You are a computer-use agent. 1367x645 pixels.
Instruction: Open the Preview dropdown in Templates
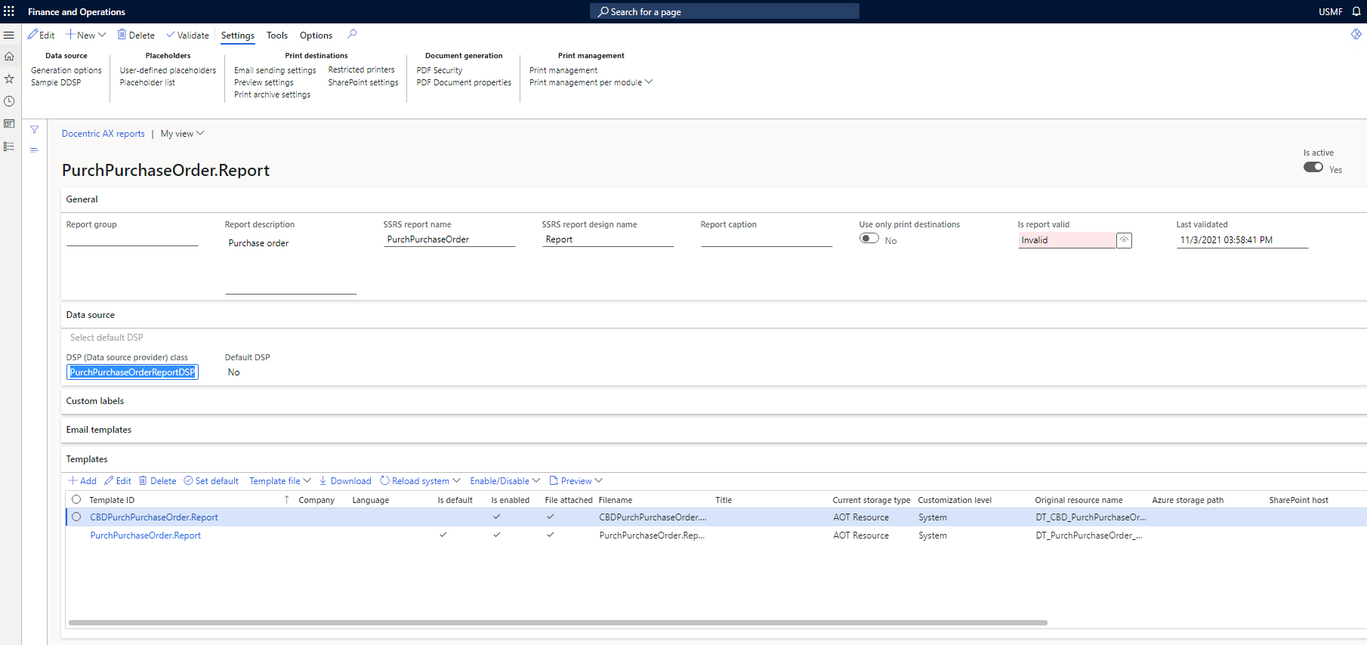(575, 481)
